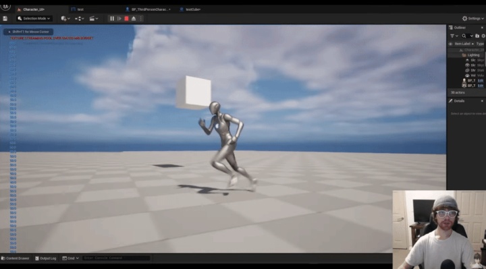This screenshot has height=269, width=486.
Task: Open the cinematics clapperboard menu
Action: pyautogui.click(x=94, y=19)
